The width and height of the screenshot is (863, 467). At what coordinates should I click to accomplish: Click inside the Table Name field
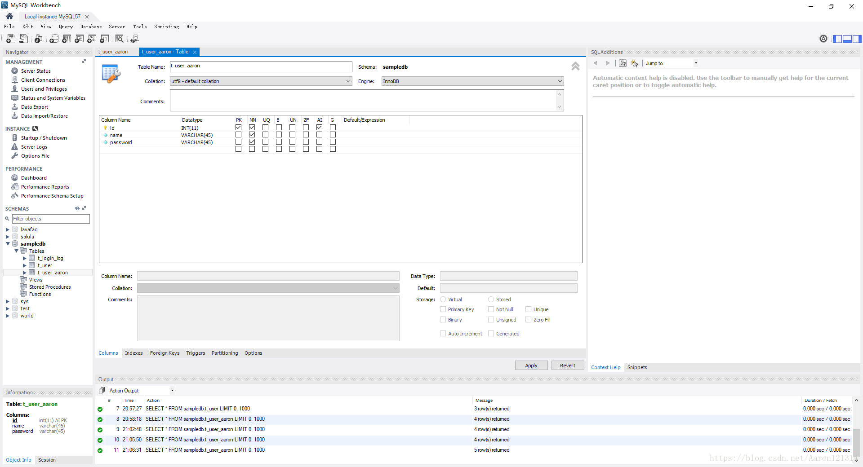click(x=261, y=66)
